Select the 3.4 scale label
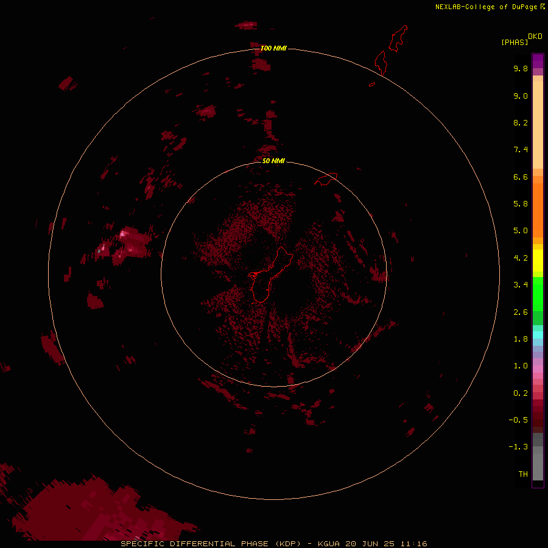Image resolution: width=548 pixels, height=548 pixels. pos(521,285)
